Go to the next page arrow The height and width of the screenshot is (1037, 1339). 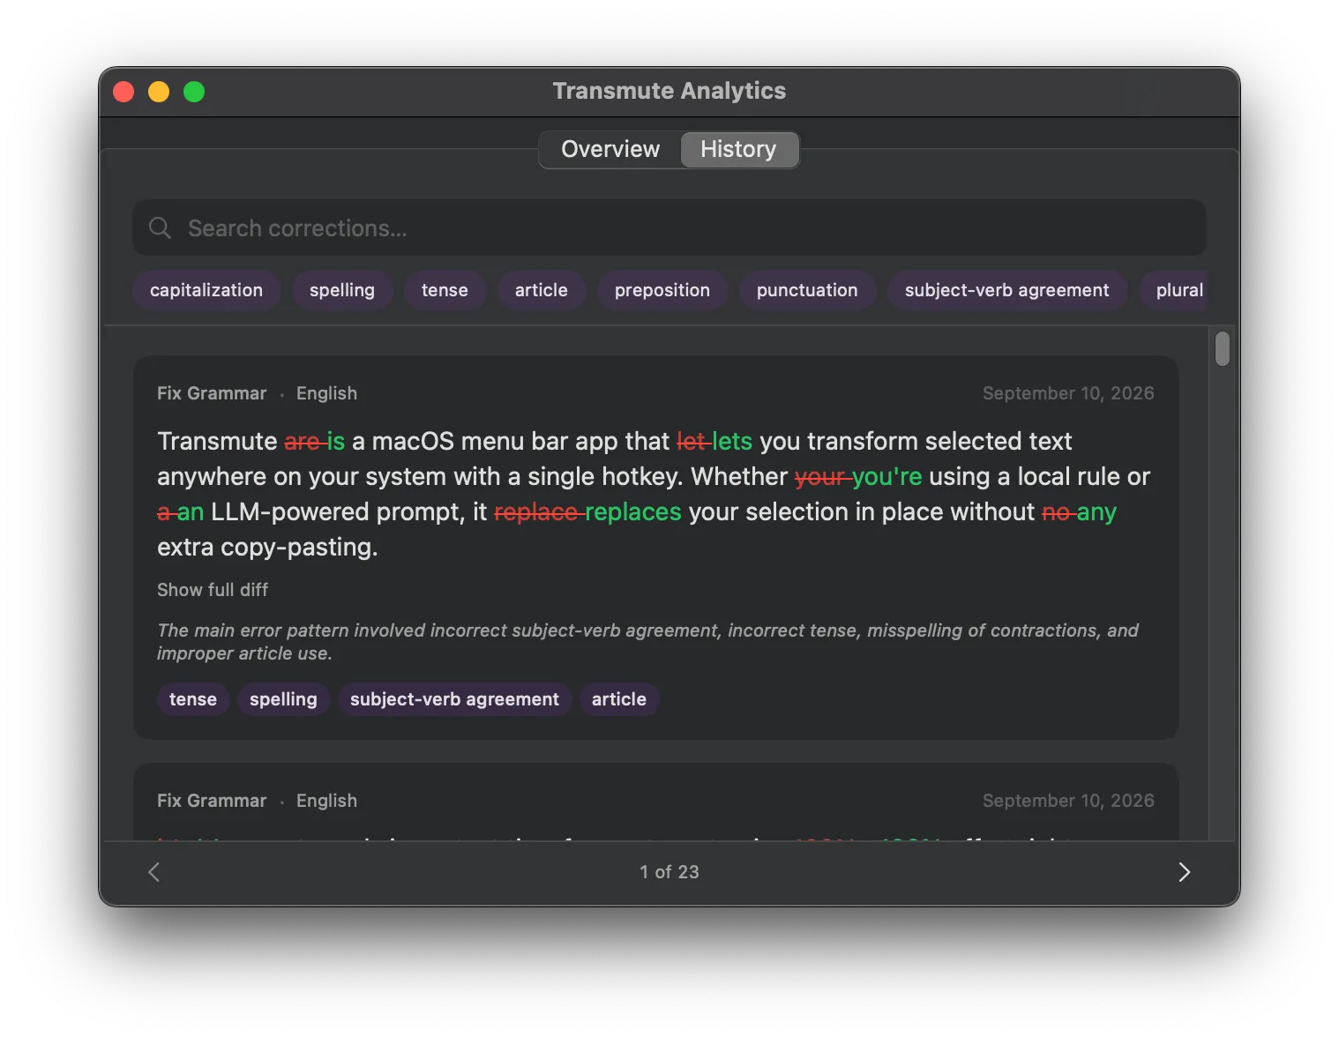[1185, 872]
